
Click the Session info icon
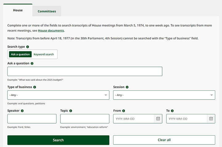(127, 87)
